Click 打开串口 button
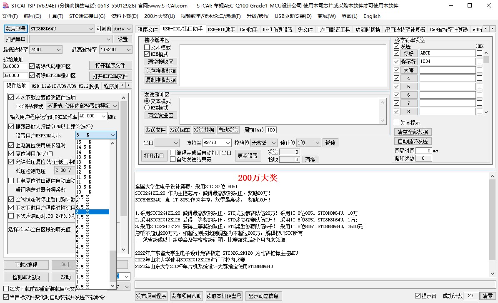Viewport: 498px width, 303px height. [x=154, y=156]
